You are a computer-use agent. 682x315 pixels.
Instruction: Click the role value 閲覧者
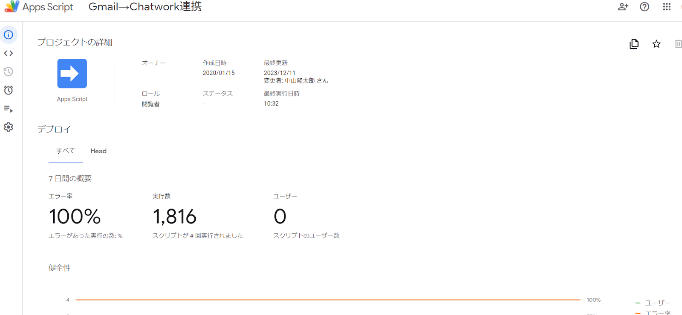tap(151, 104)
